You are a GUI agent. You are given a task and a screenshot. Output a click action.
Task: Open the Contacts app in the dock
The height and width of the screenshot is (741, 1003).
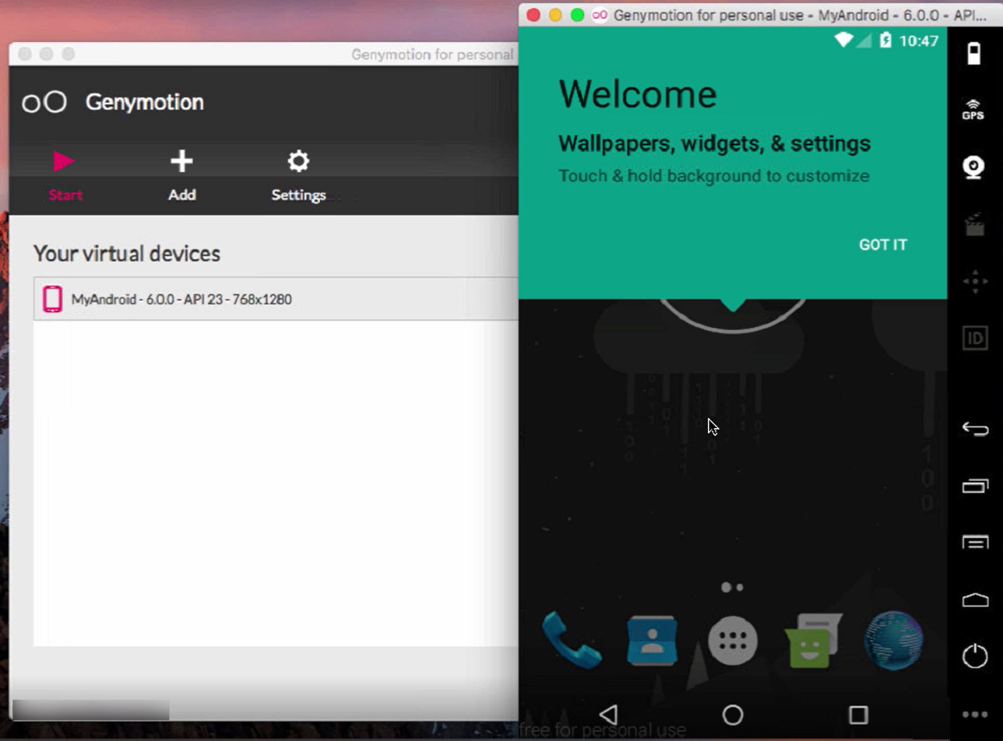[x=652, y=640]
